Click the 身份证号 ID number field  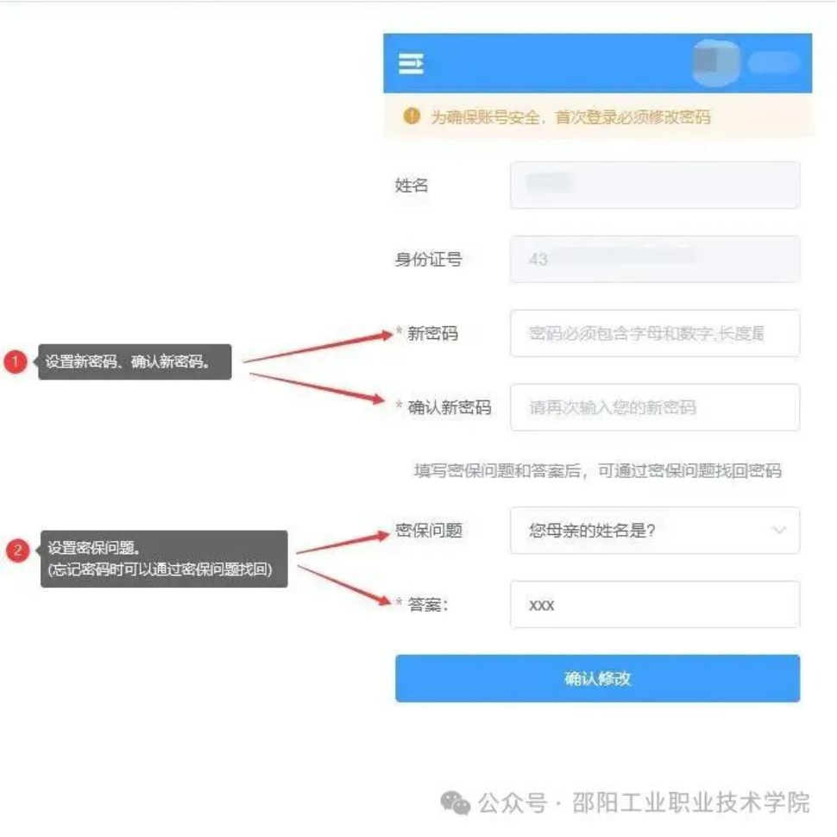pos(654,259)
